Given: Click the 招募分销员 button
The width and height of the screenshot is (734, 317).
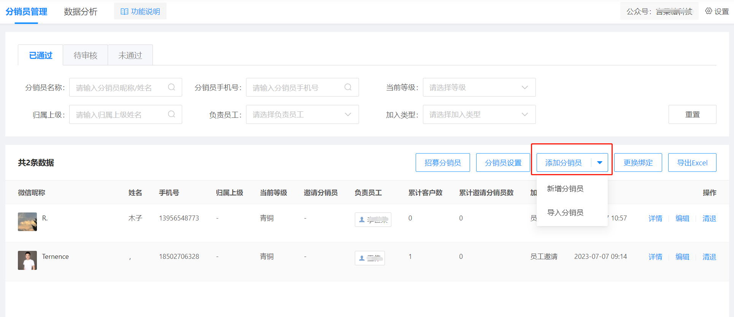Looking at the screenshot, I should (x=443, y=163).
